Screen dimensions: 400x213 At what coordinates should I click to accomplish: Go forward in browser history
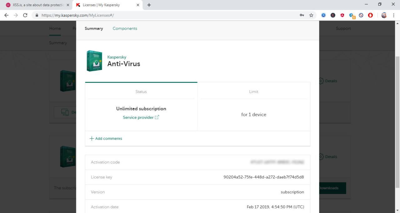coord(16,15)
